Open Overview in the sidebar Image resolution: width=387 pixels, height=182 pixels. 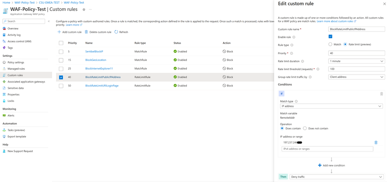tap(13, 29)
